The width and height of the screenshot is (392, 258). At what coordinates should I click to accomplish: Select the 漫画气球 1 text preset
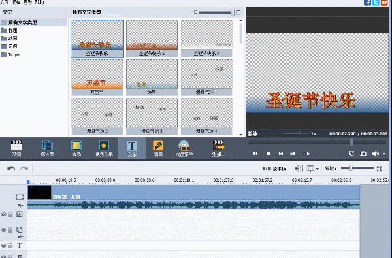tap(206, 78)
